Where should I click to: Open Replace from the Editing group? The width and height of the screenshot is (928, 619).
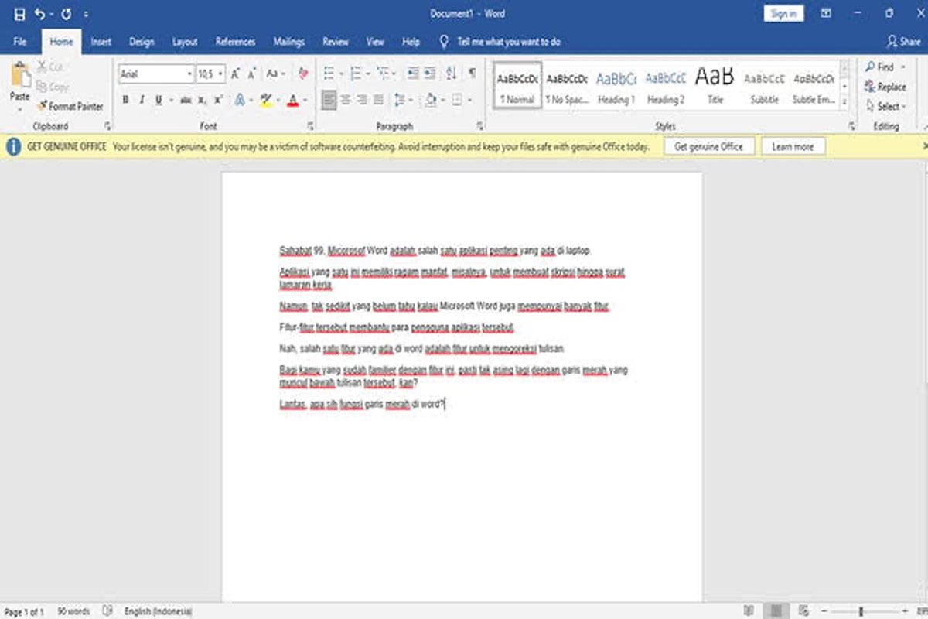887,87
